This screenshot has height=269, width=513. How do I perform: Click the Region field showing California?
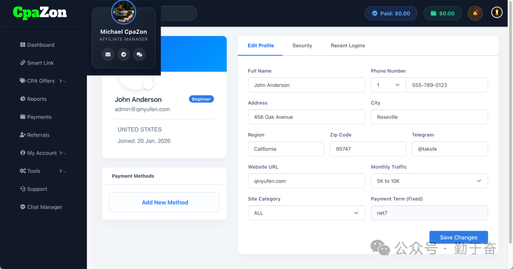click(x=286, y=149)
